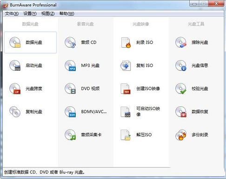This screenshot has width=226, height=179.
Task: Click the 启动光盘 label text
Action: point(34,65)
